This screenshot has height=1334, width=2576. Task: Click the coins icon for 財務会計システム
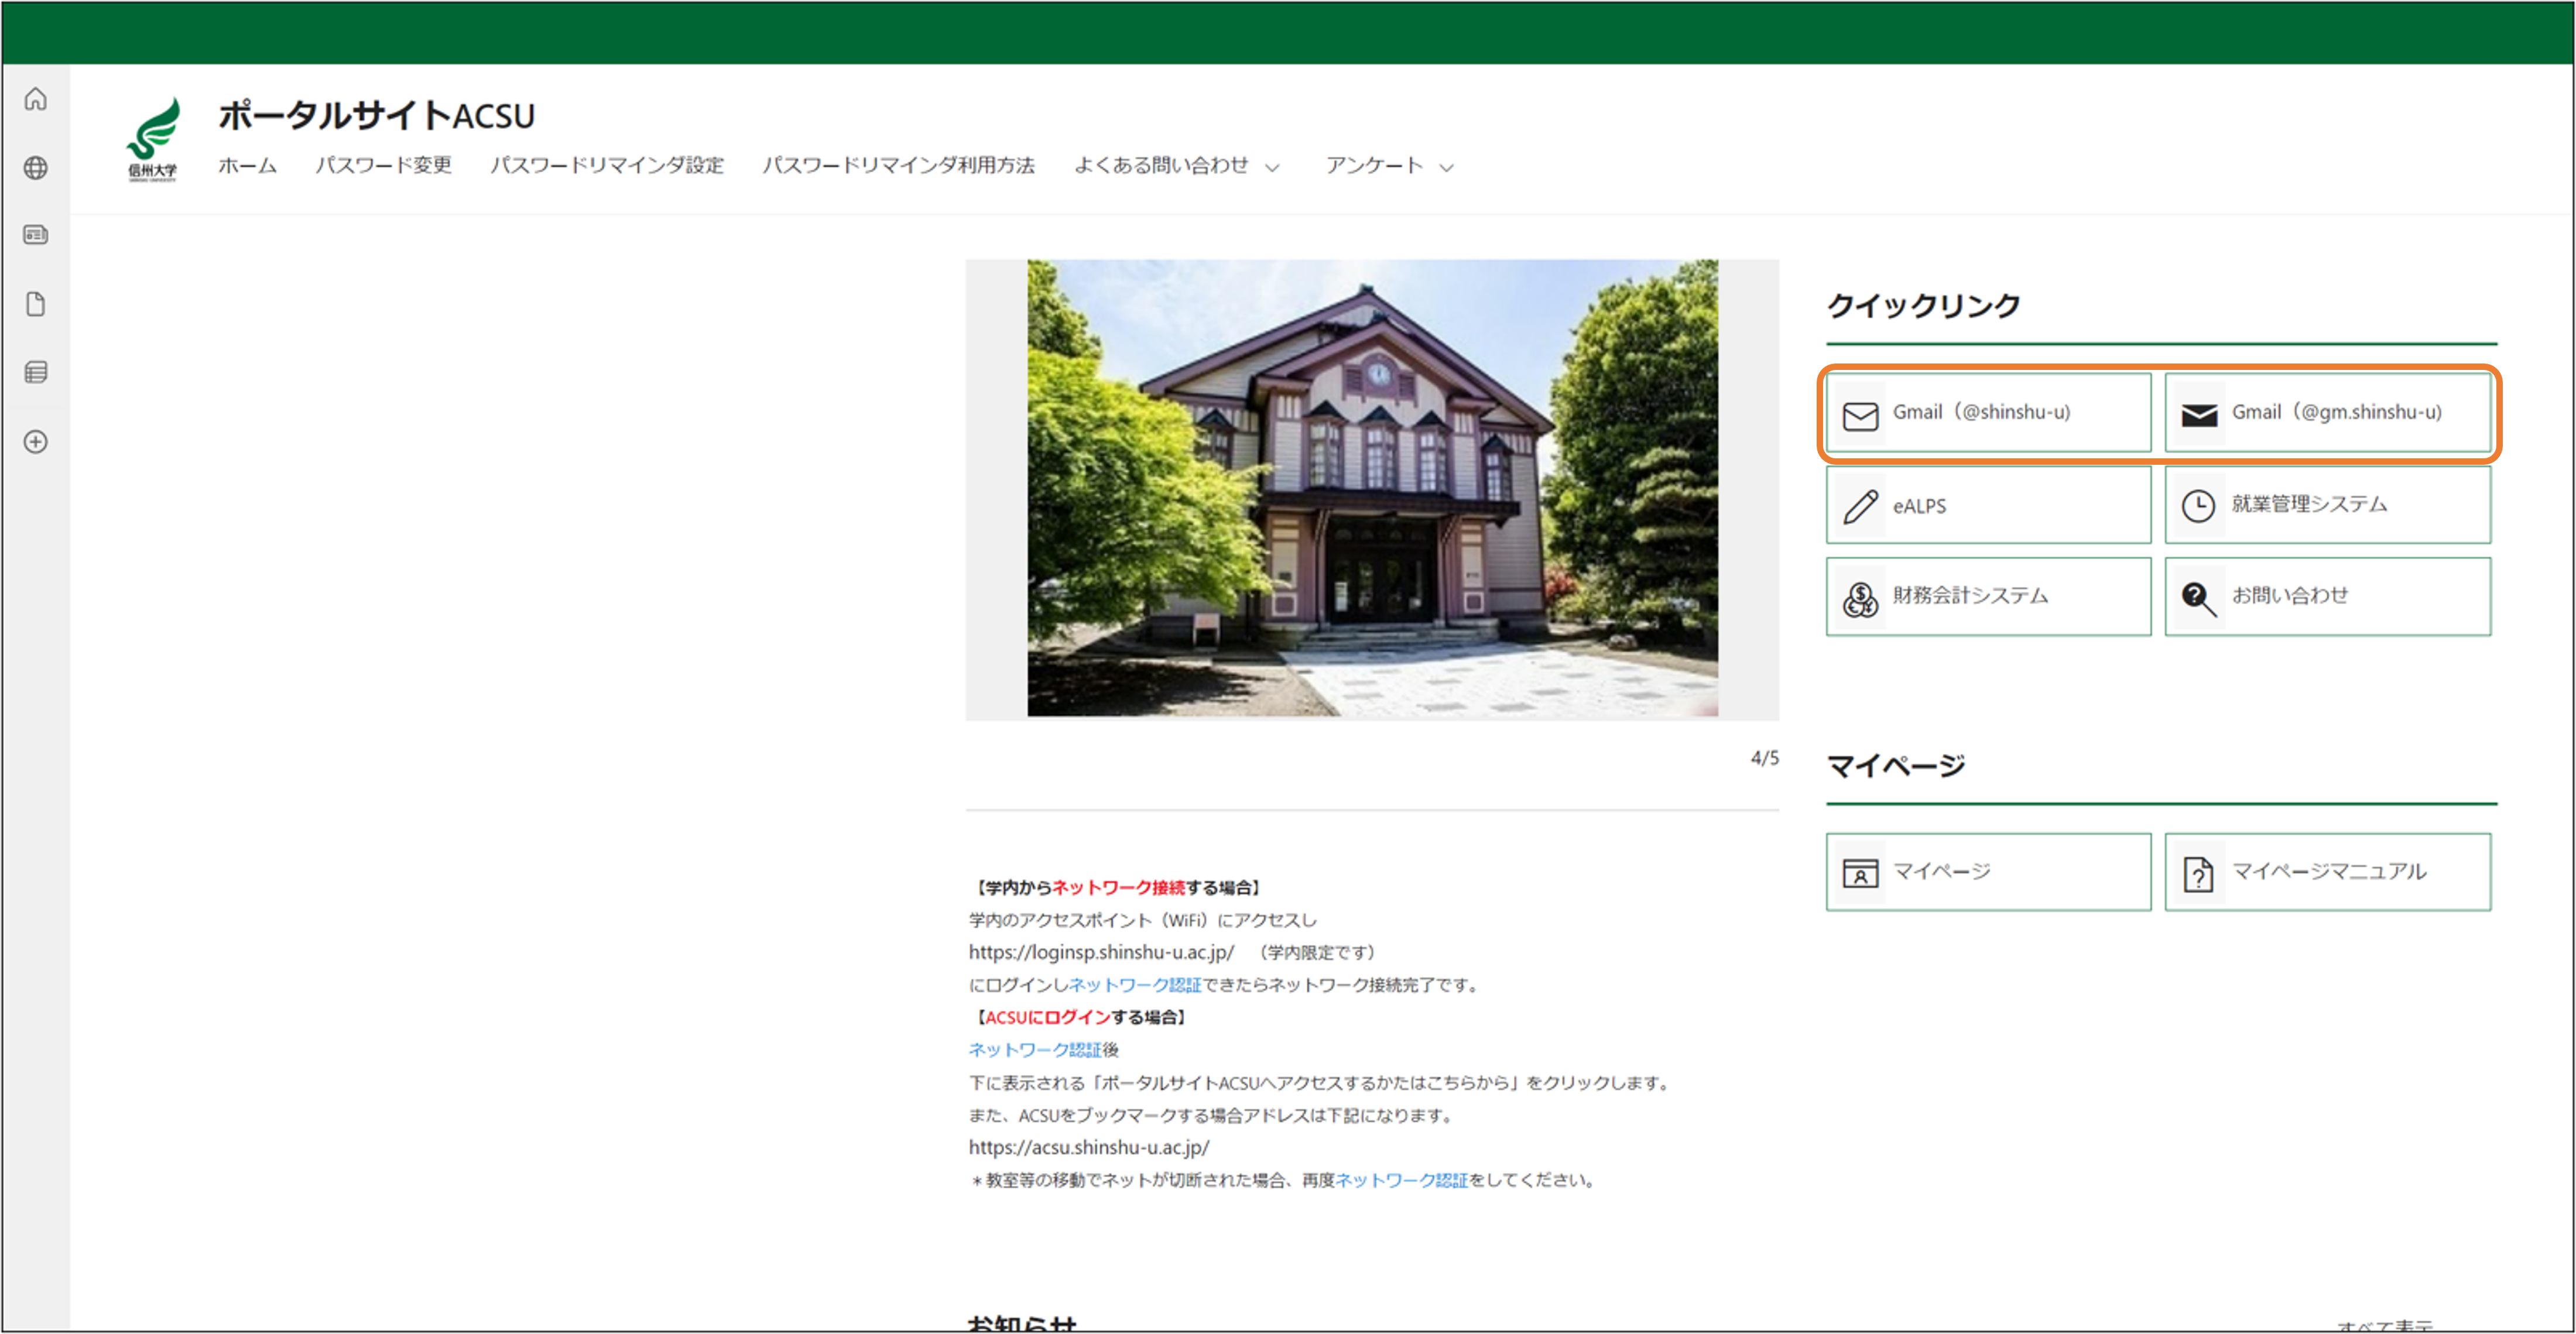pyautogui.click(x=1860, y=599)
